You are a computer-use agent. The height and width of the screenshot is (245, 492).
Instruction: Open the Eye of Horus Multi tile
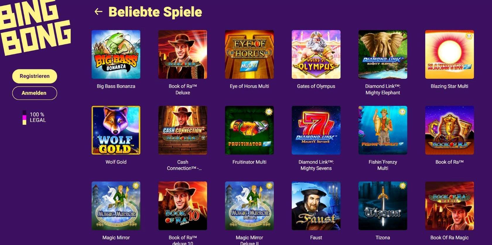pos(250,54)
